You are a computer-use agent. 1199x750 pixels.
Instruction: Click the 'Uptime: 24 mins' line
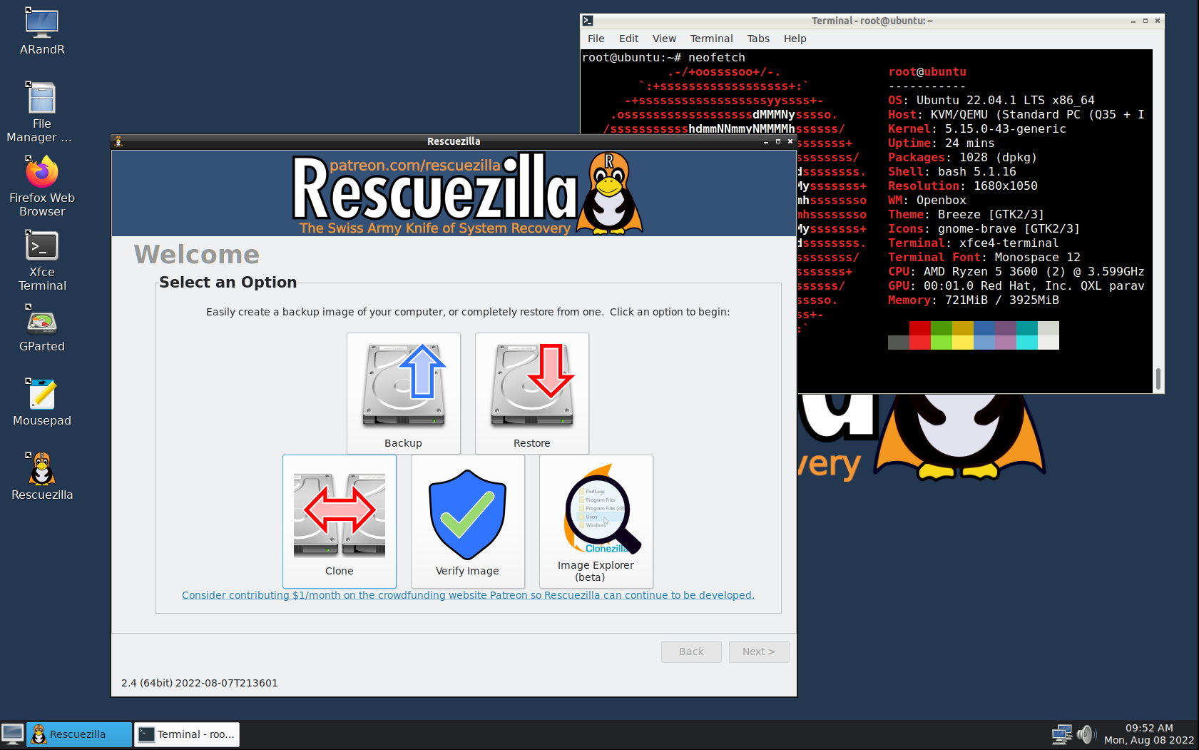click(942, 143)
